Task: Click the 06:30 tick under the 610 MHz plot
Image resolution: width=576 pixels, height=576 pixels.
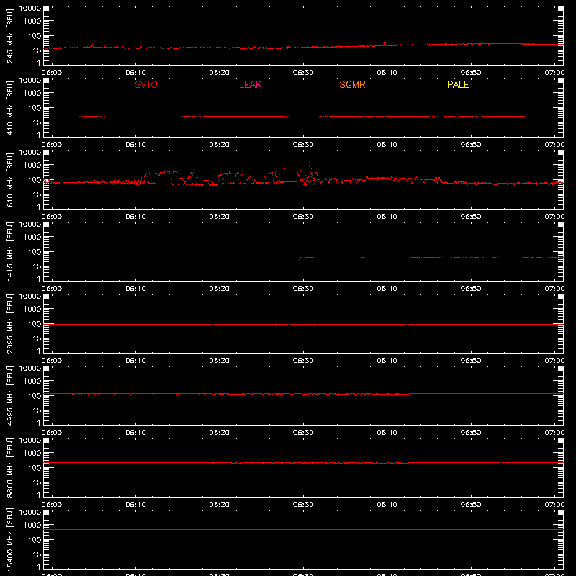Action: coord(303,217)
